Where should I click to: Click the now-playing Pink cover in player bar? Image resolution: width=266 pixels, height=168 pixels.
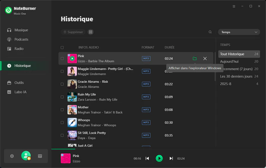click(x=66, y=159)
